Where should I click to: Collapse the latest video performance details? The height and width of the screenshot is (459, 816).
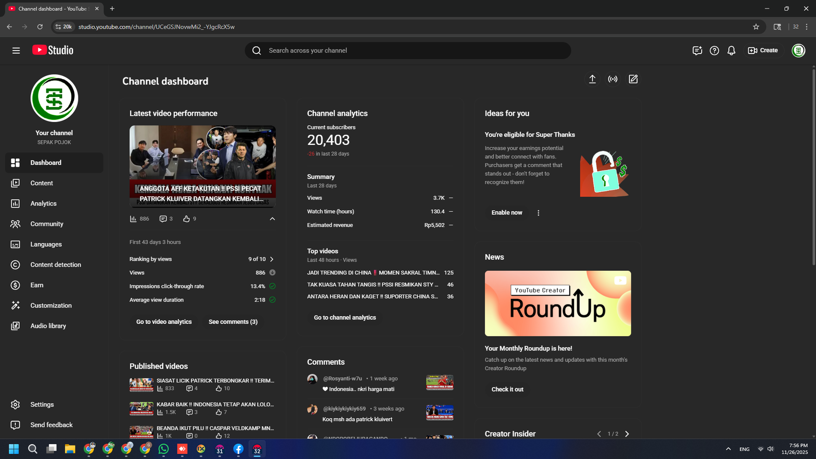click(272, 219)
